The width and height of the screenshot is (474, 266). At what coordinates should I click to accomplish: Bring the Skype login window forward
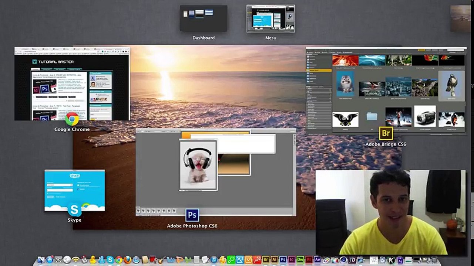pyautogui.click(x=75, y=190)
